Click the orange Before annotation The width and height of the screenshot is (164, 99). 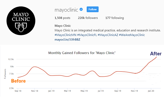[x=19, y=81]
